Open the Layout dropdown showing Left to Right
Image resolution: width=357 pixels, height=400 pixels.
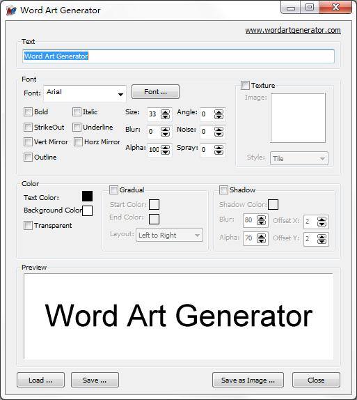click(x=170, y=235)
